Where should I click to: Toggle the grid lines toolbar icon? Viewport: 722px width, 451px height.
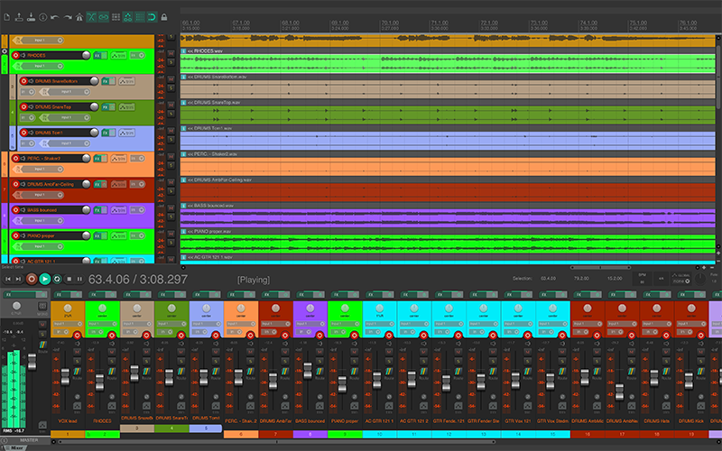point(139,16)
